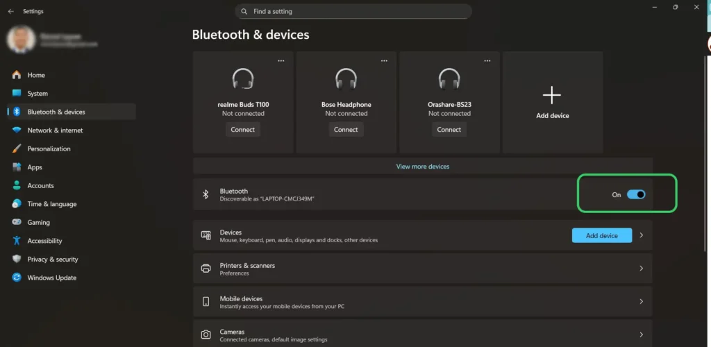711x347 pixels.
Task: Click the Orashare-BS23 headset icon
Action: pyautogui.click(x=449, y=79)
